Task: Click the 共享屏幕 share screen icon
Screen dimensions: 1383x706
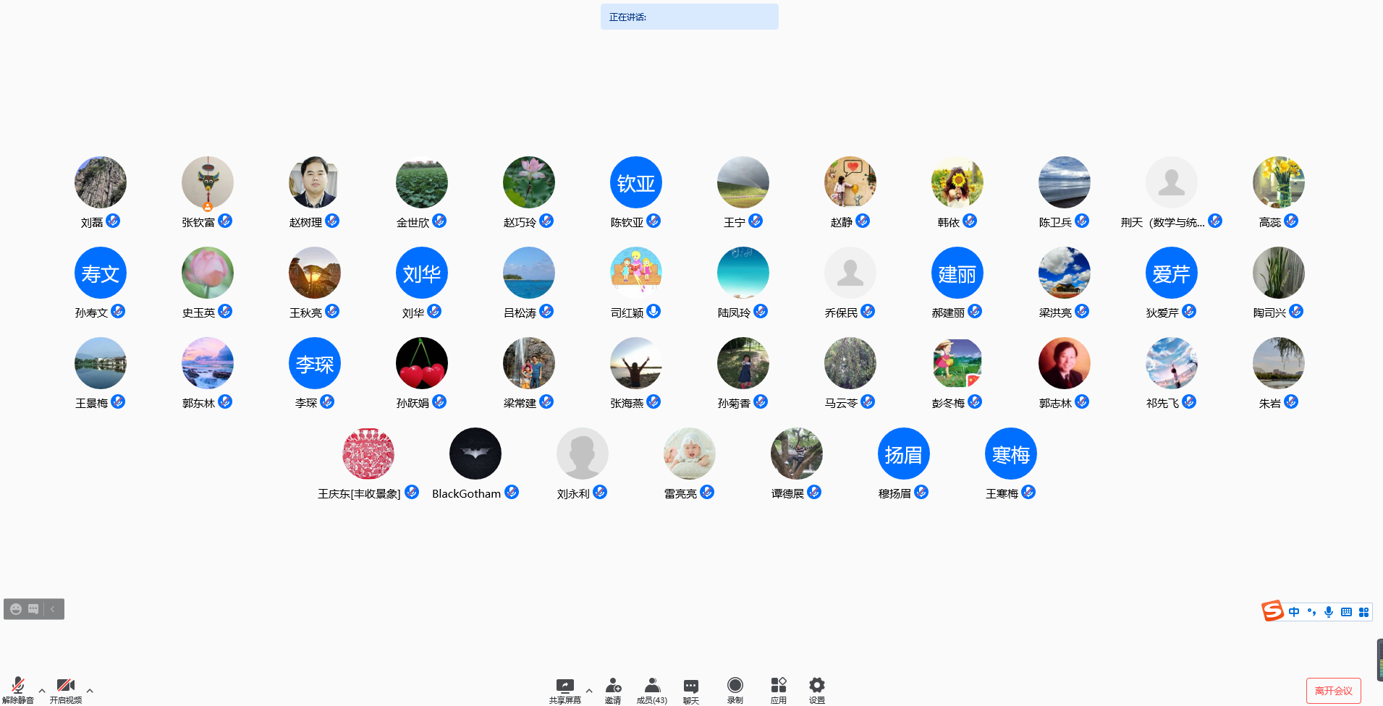Action: click(564, 686)
